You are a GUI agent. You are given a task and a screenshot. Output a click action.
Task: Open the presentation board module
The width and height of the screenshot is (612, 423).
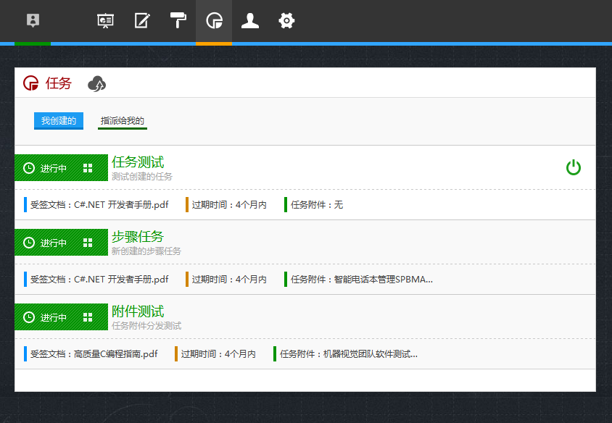pyautogui.click(x=105, y=20)
